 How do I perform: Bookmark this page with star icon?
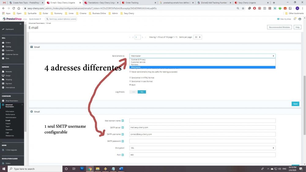pyautogui.click(x=243, y=8)
